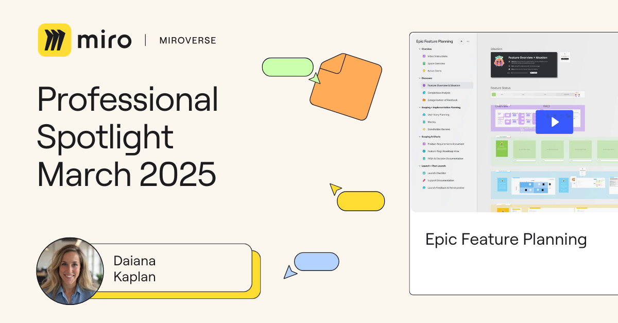Click the Video Instructions purple icon
The width and height of the screenshot is (618, 323).
(424, 56)
